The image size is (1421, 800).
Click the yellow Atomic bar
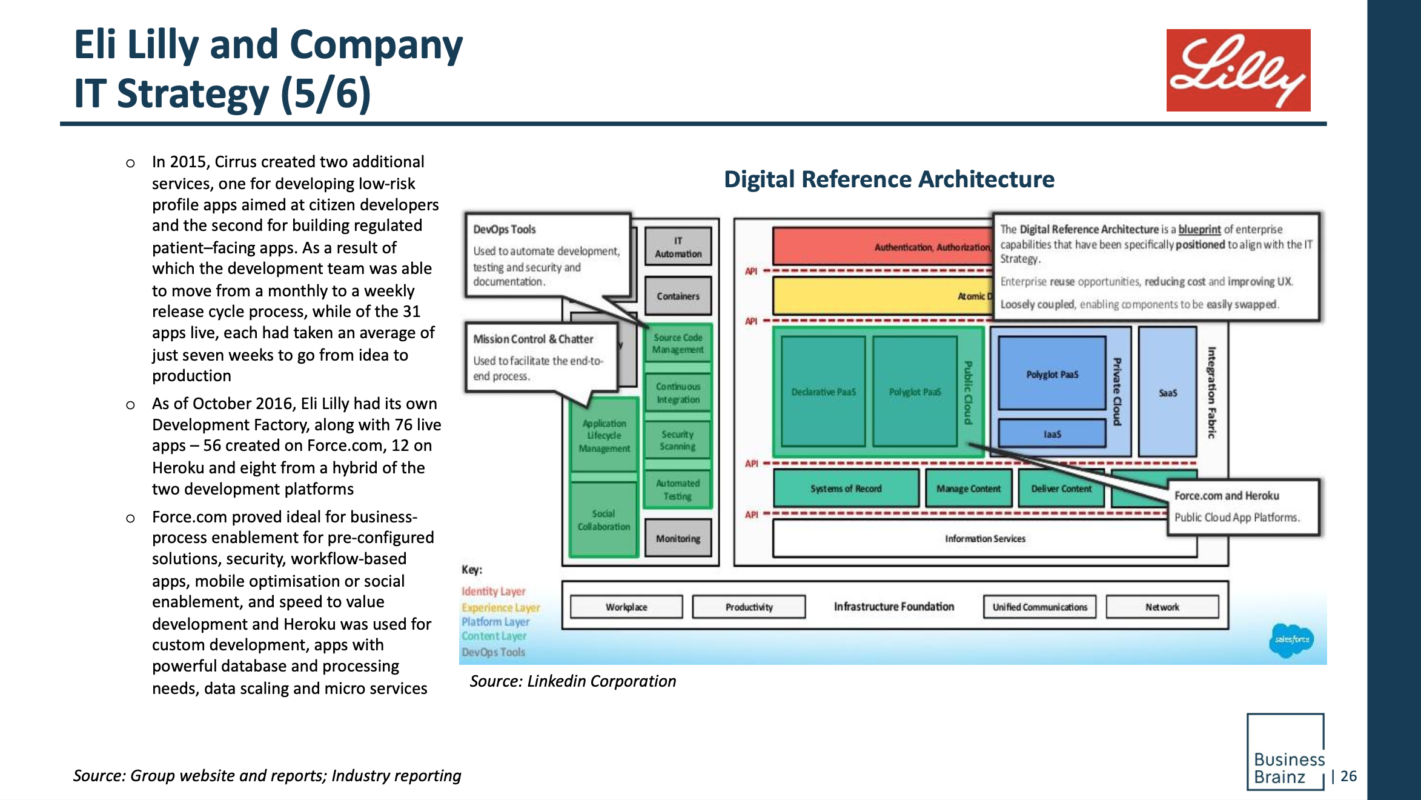(883, 295)
